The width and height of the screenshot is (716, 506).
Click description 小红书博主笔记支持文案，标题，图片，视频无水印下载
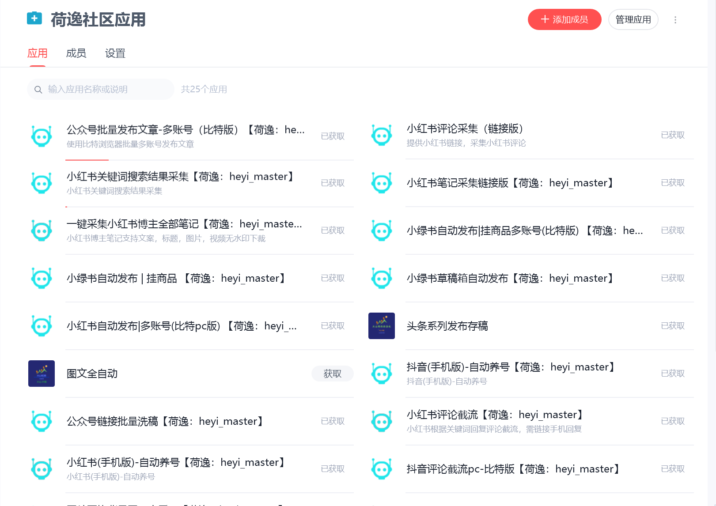coord(166,238)
